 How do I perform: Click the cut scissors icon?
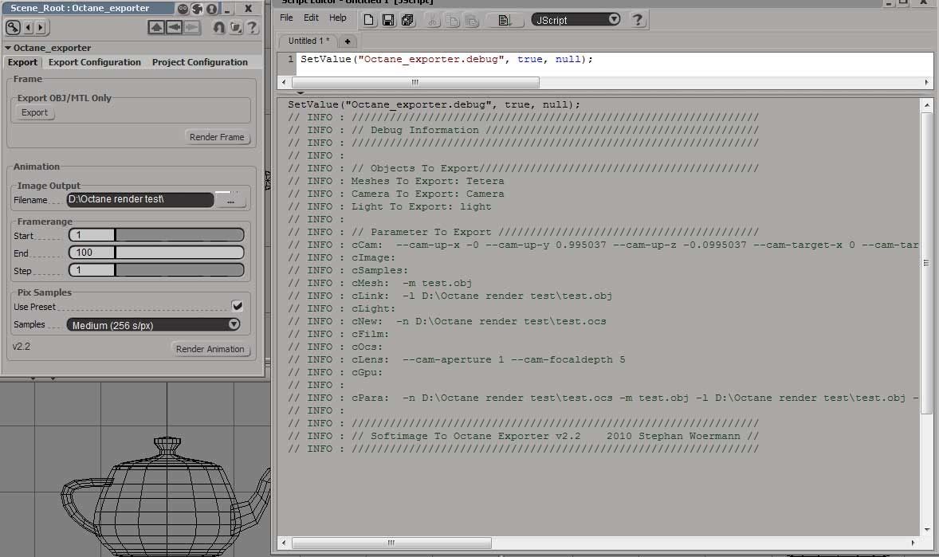pos(432,21)
